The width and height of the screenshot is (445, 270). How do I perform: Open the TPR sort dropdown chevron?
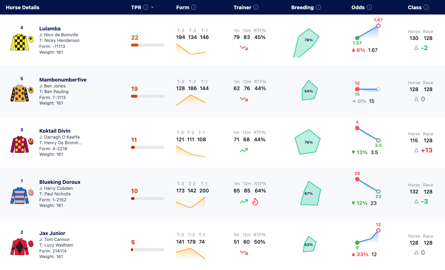(x=152, y=7)
